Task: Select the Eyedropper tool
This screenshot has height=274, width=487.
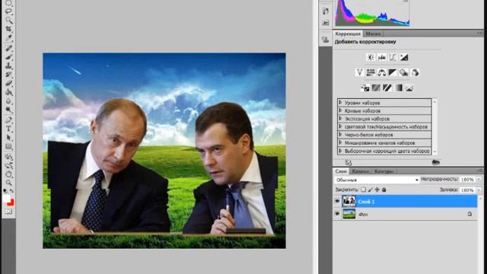Action: 9,37
